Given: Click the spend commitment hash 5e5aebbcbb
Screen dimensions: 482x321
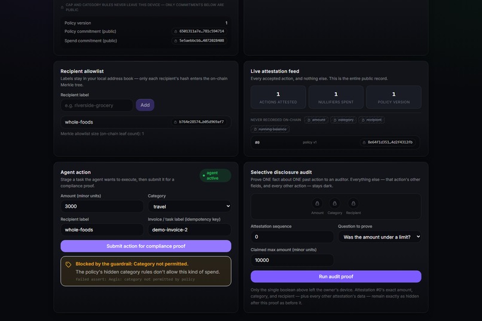Looking at the screenshot, I should [x=199, y=41].
